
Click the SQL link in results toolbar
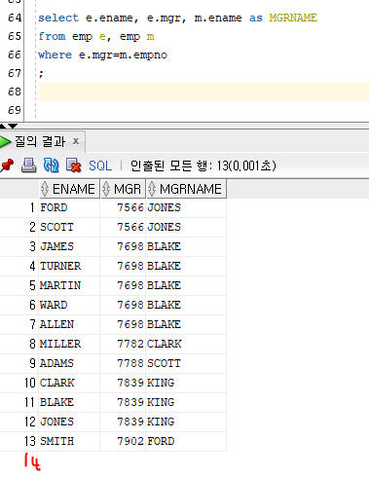tap(100, 165)
